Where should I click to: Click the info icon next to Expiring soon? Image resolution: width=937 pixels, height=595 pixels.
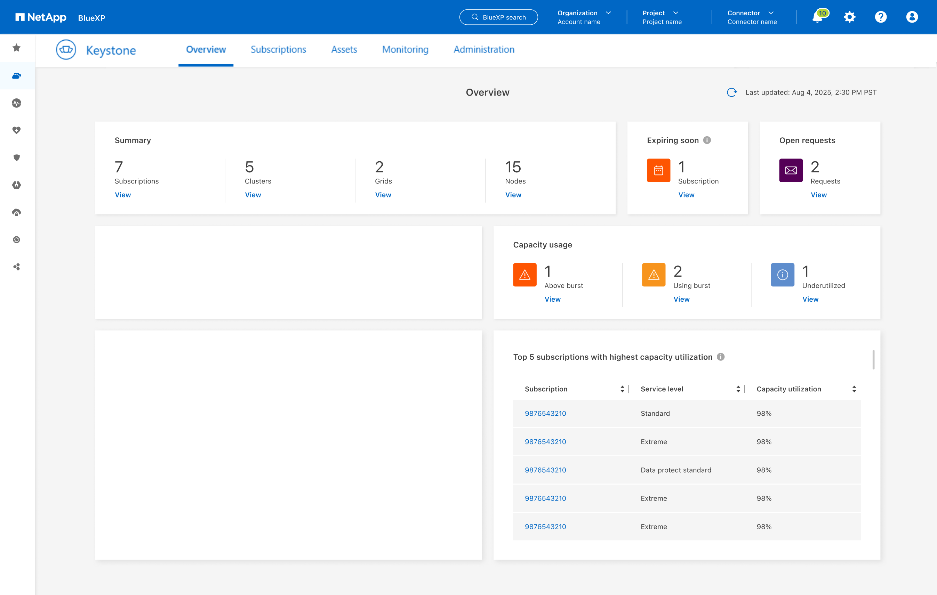[x=707, y=140]
